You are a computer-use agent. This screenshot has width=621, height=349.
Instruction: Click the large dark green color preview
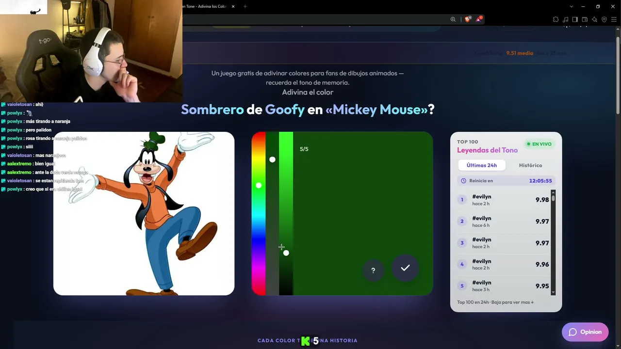tap(363, 213)
